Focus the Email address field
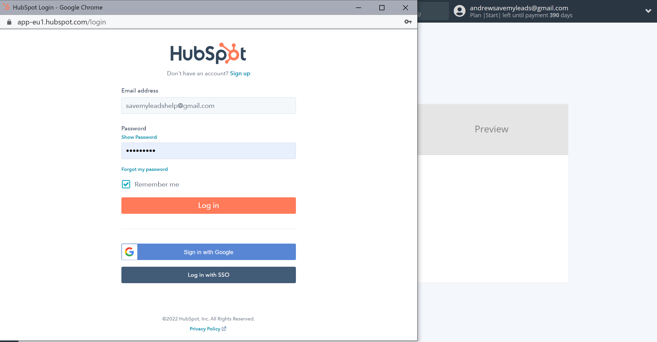657x342 pixels. click(209, 106)
